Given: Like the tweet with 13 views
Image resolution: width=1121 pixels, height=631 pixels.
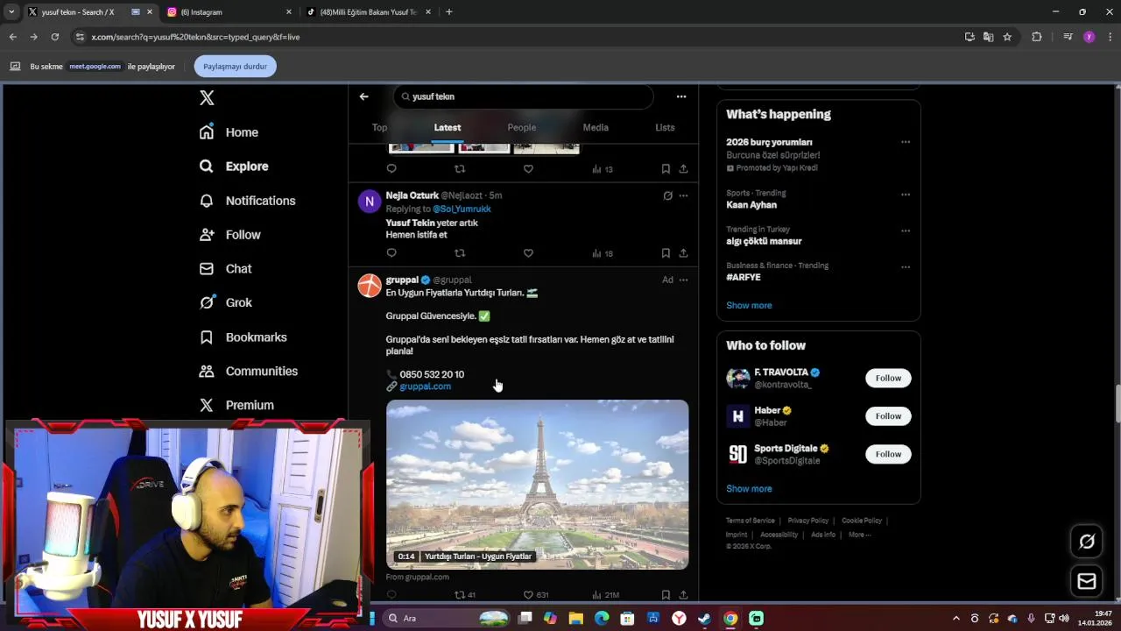Looking at the screenshot, I should 528,169.
